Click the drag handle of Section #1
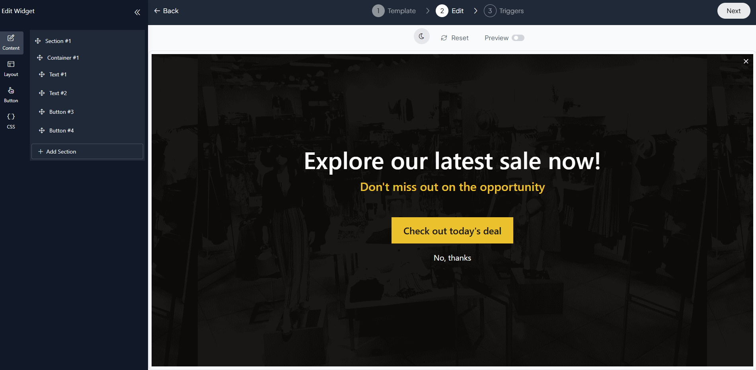This screenshot has width=756, height=370. (38, 41)
